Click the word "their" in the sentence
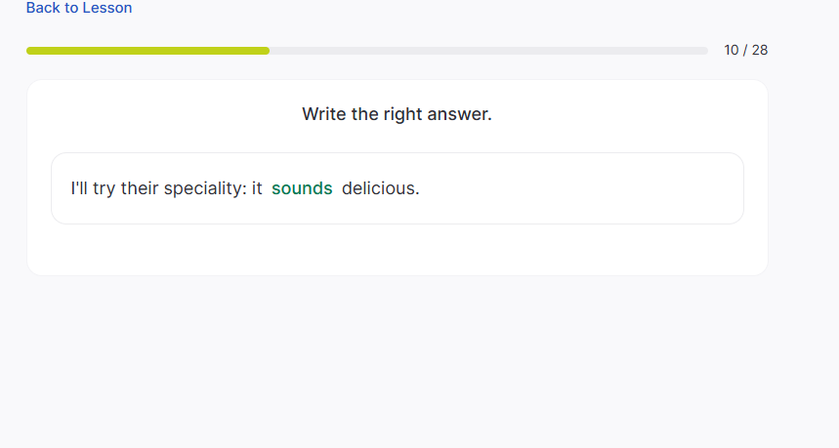Screen dimensions: 839x448 point(140,188)
